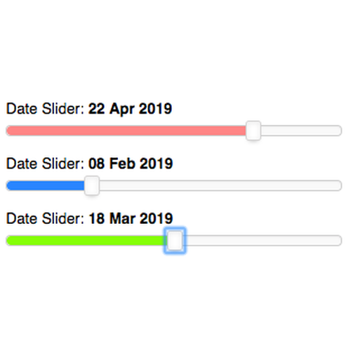Click the green filled portion of the slider track

point(87,241)
